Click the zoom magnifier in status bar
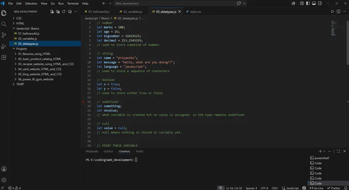349x190 pixels. click(x=220, y=188)
